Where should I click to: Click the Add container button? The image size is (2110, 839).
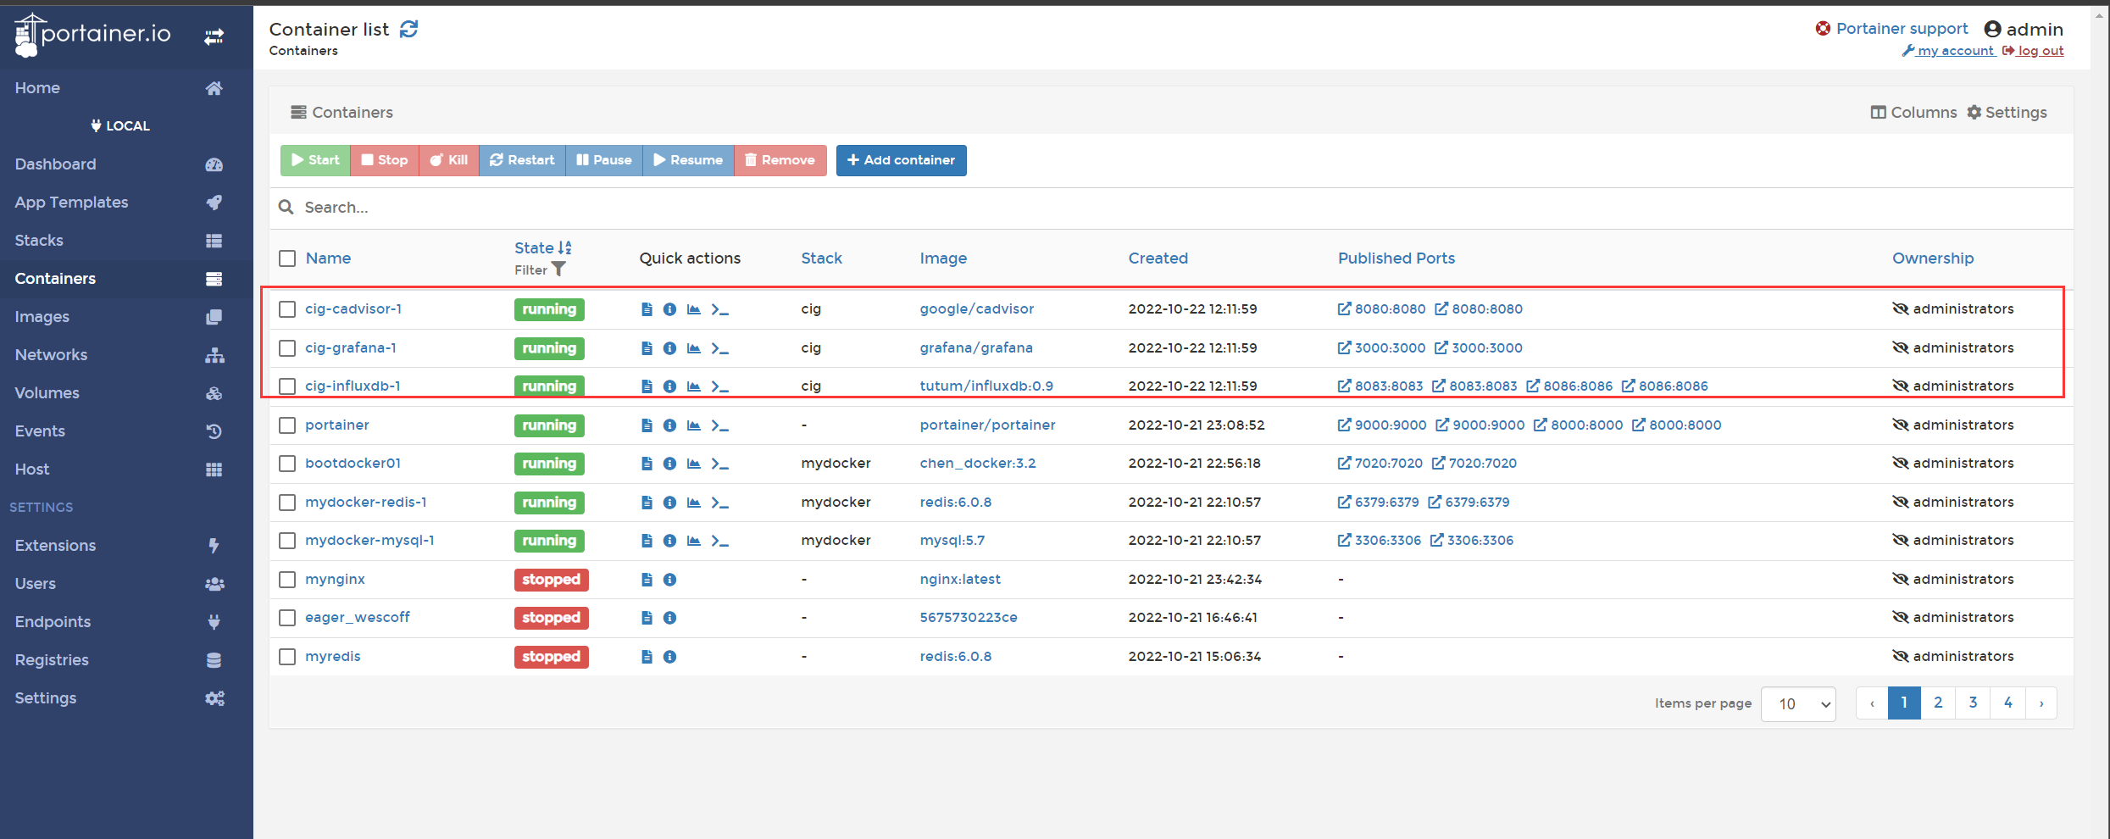[x=901, y=160]
